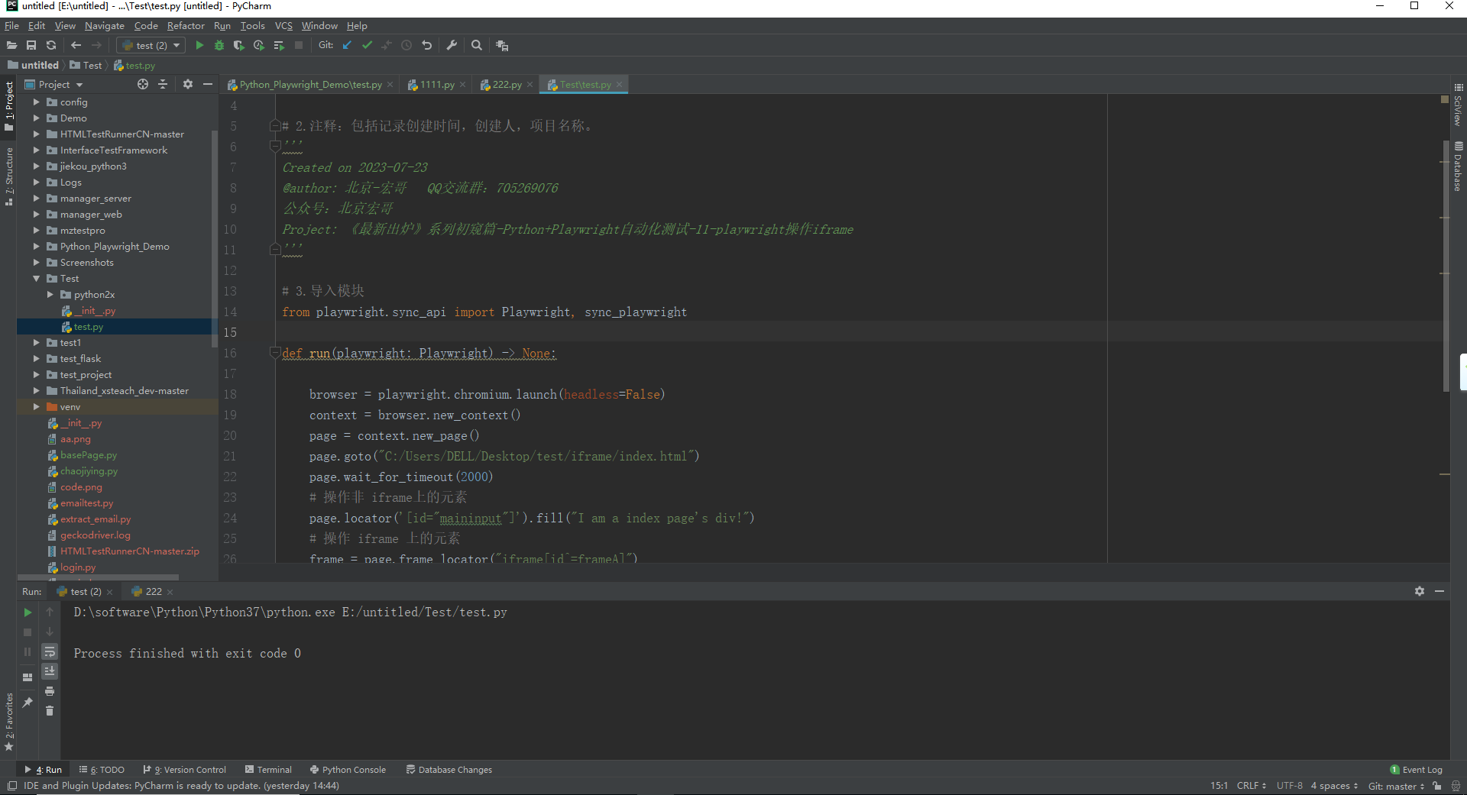This screenshot has height=795, width=1467.
Task: Select test.py under the Test folder
Action: click(x=86, y=326)
